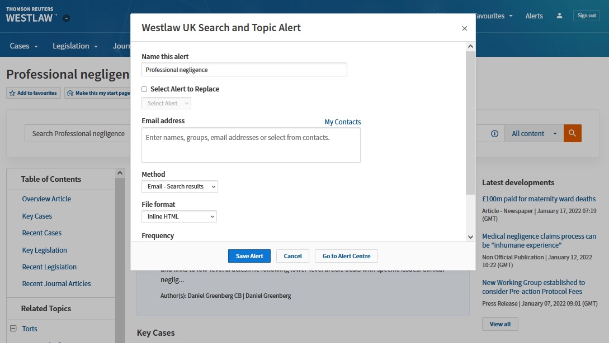
Task: Run a search with the orange magnifier icon
Action: pos(572,133)
